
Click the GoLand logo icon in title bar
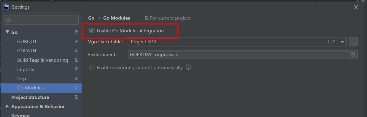(x=6, y=7)
